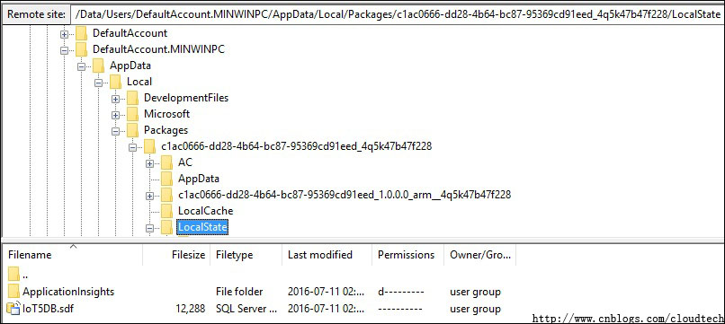Click the IoT5DB.sdf database file icon
The width and height of the screenshot is (725, 324).
[13, 309]
